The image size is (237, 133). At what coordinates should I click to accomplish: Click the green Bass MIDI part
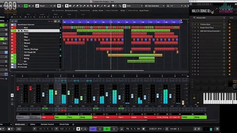point(100,31)
